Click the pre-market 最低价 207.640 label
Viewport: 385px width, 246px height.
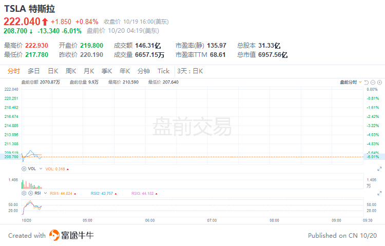pyautogui.click(x=163, y=82)
